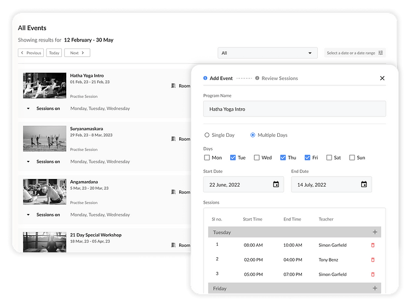
Task: Open the End Date calendar picker icon
Action: point(364,184)
